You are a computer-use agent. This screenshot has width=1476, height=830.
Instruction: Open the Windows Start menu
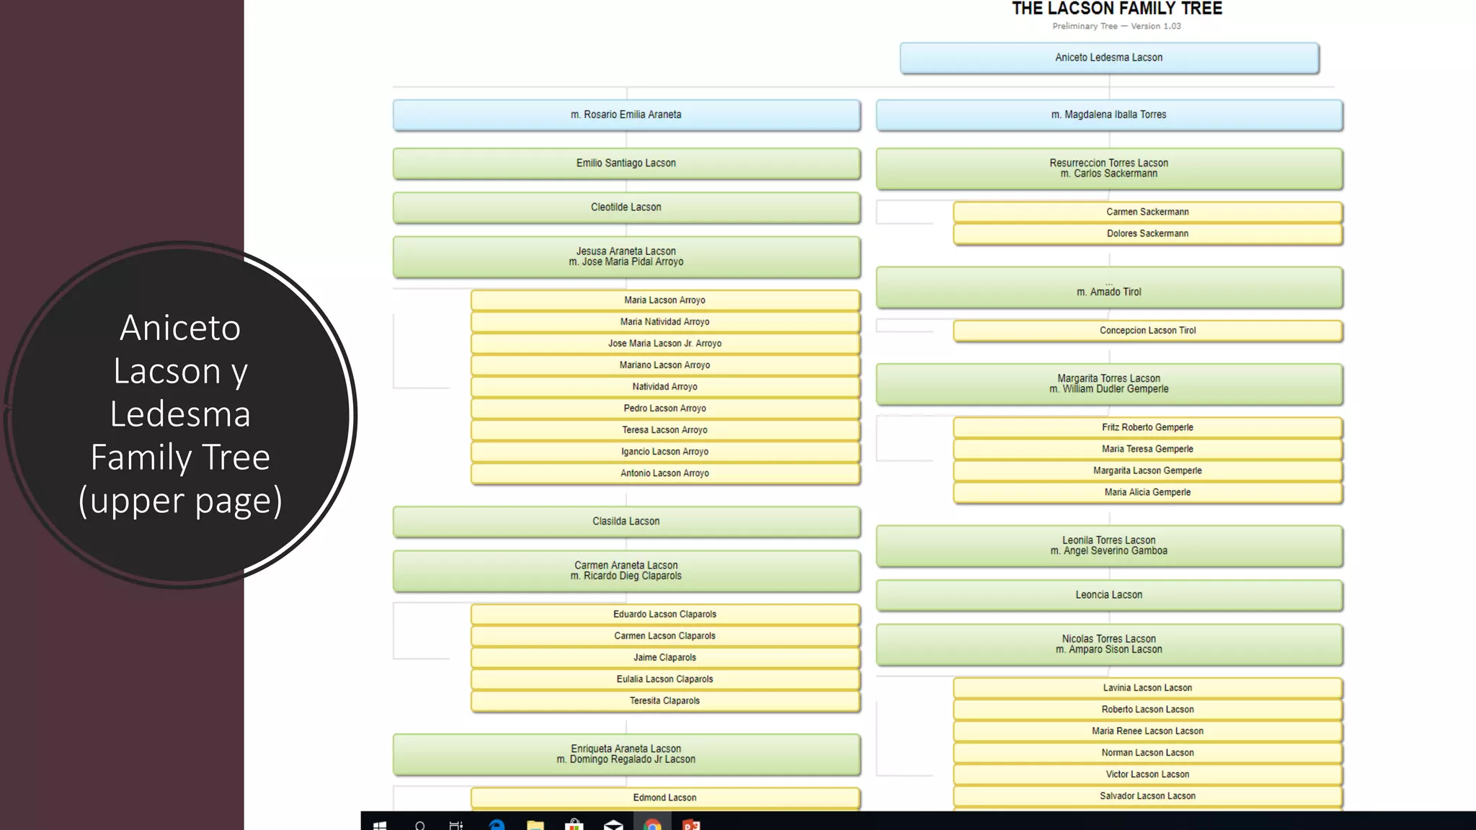(380, 825)
